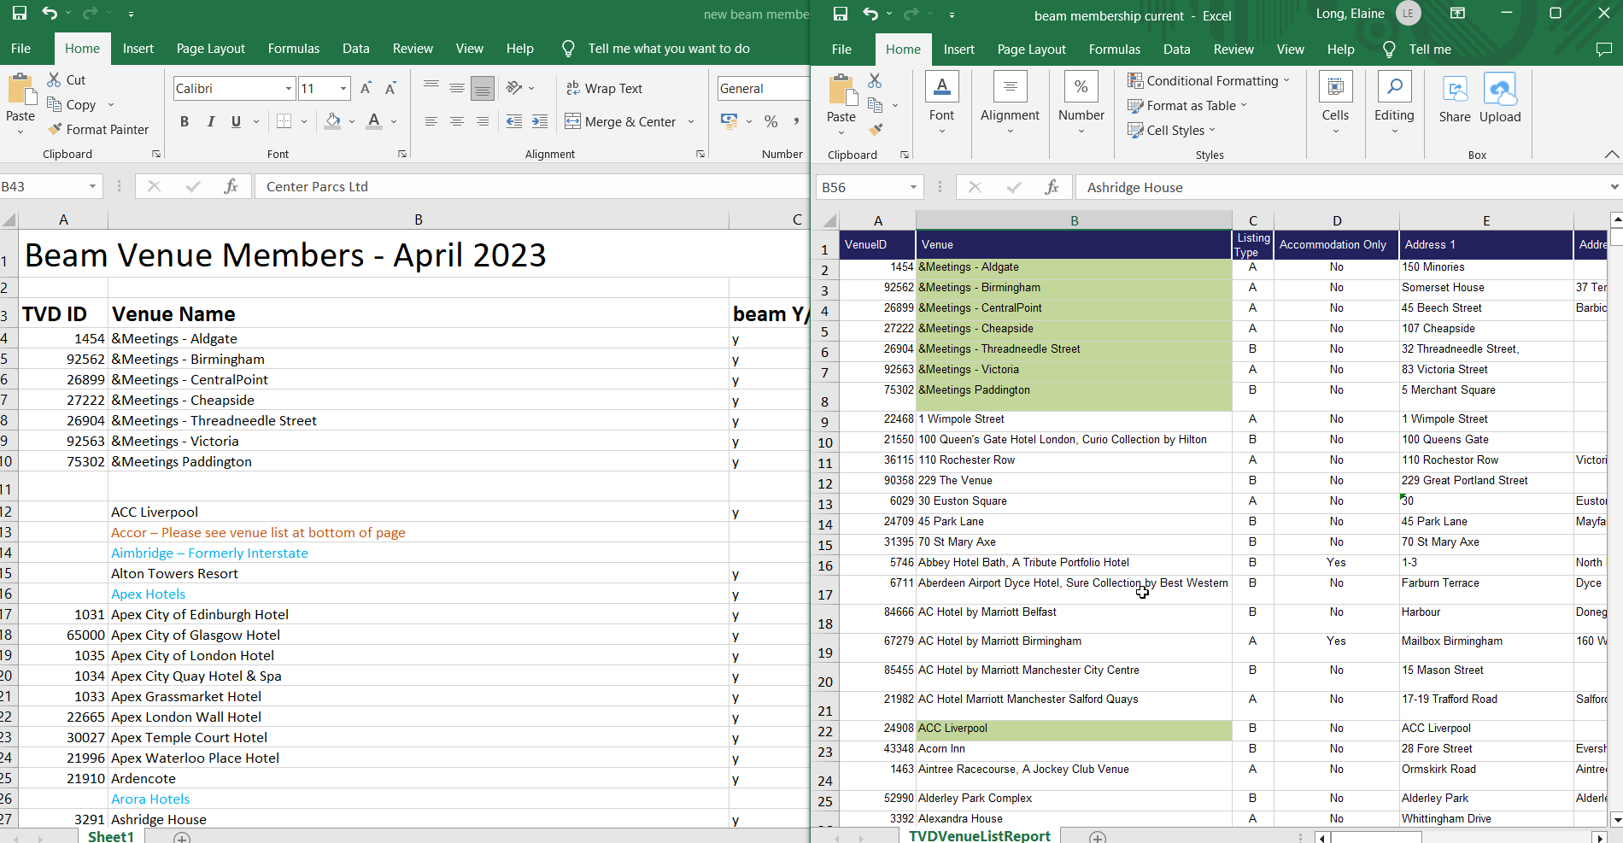The width and height of the screenshot is (1623, 843).
Task: Click Tell me what you want to do
Action: pos(669,49)
